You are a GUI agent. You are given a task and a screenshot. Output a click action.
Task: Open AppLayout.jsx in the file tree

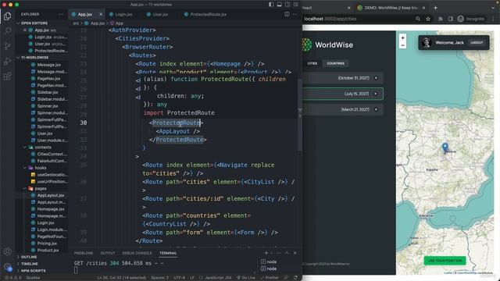[x=50, y=195]
